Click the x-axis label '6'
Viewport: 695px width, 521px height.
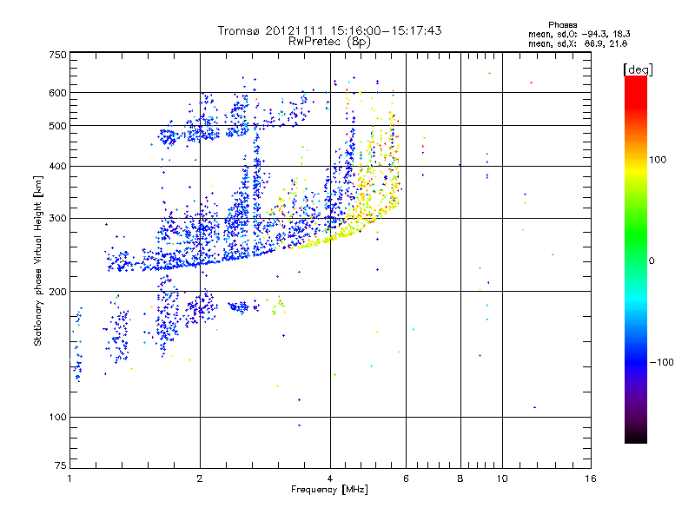406,479
